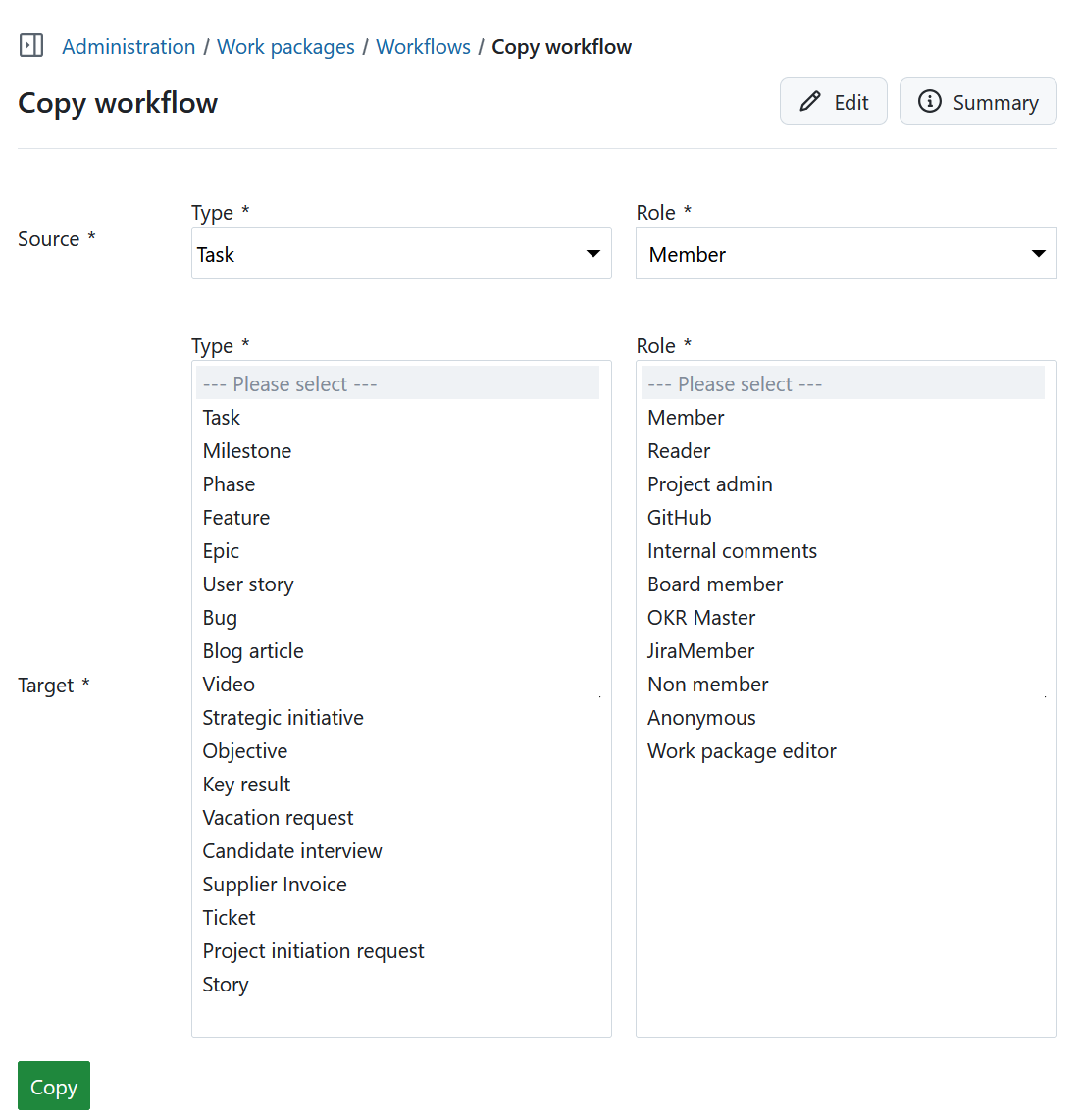Select 'Anonymous' in the Role list
The height and width of the screenshot is (1118, 1081).
tap(701, 717)
